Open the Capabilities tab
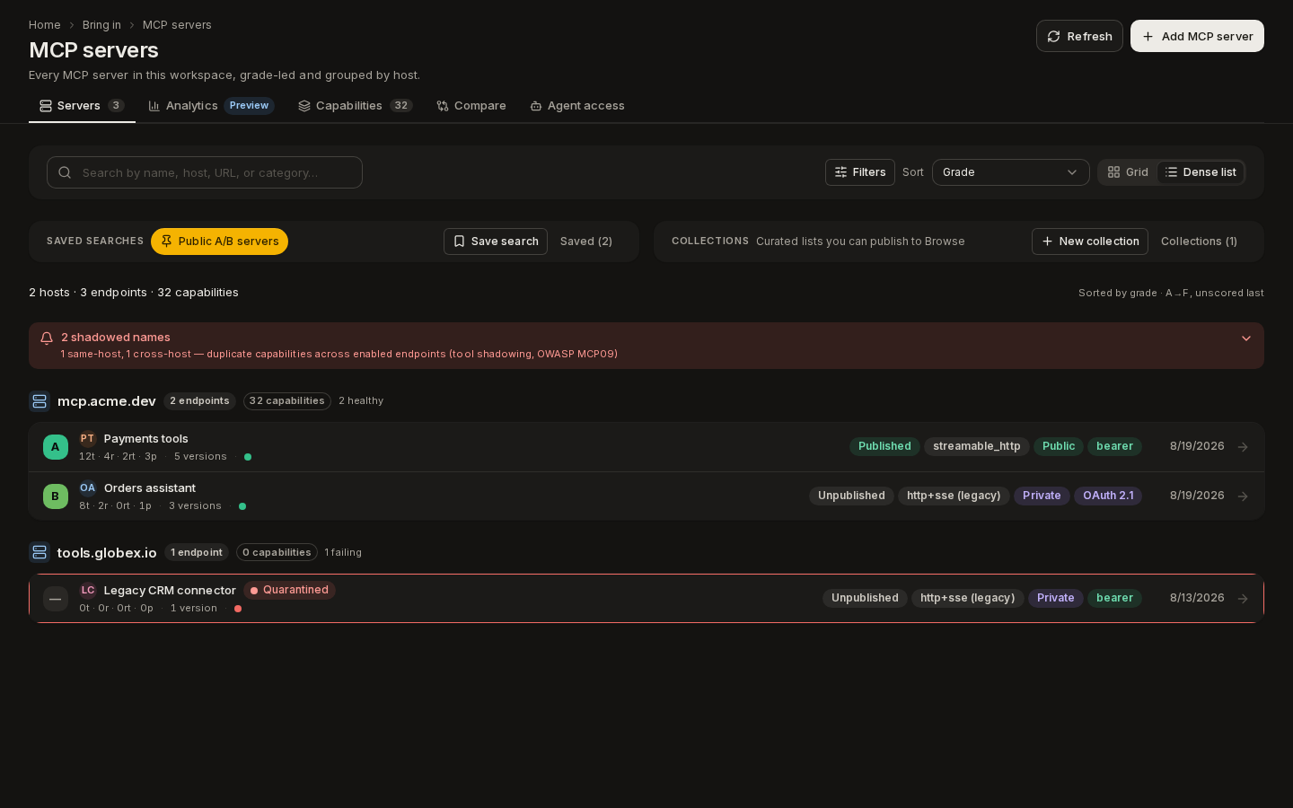Image resolution: width=1293 pixels, height=808 pixels. click(x=355, y=106)
